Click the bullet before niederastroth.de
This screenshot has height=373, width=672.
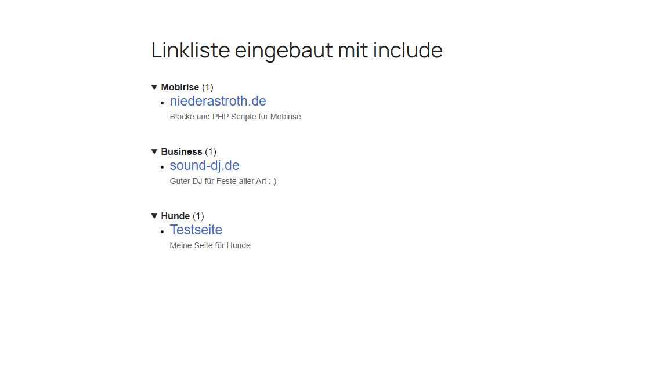tap(162, 103)
